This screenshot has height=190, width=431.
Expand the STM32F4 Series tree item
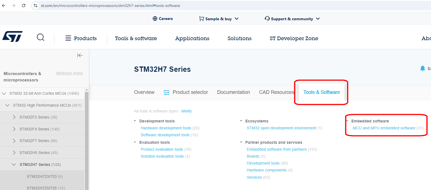pos(15,129)
